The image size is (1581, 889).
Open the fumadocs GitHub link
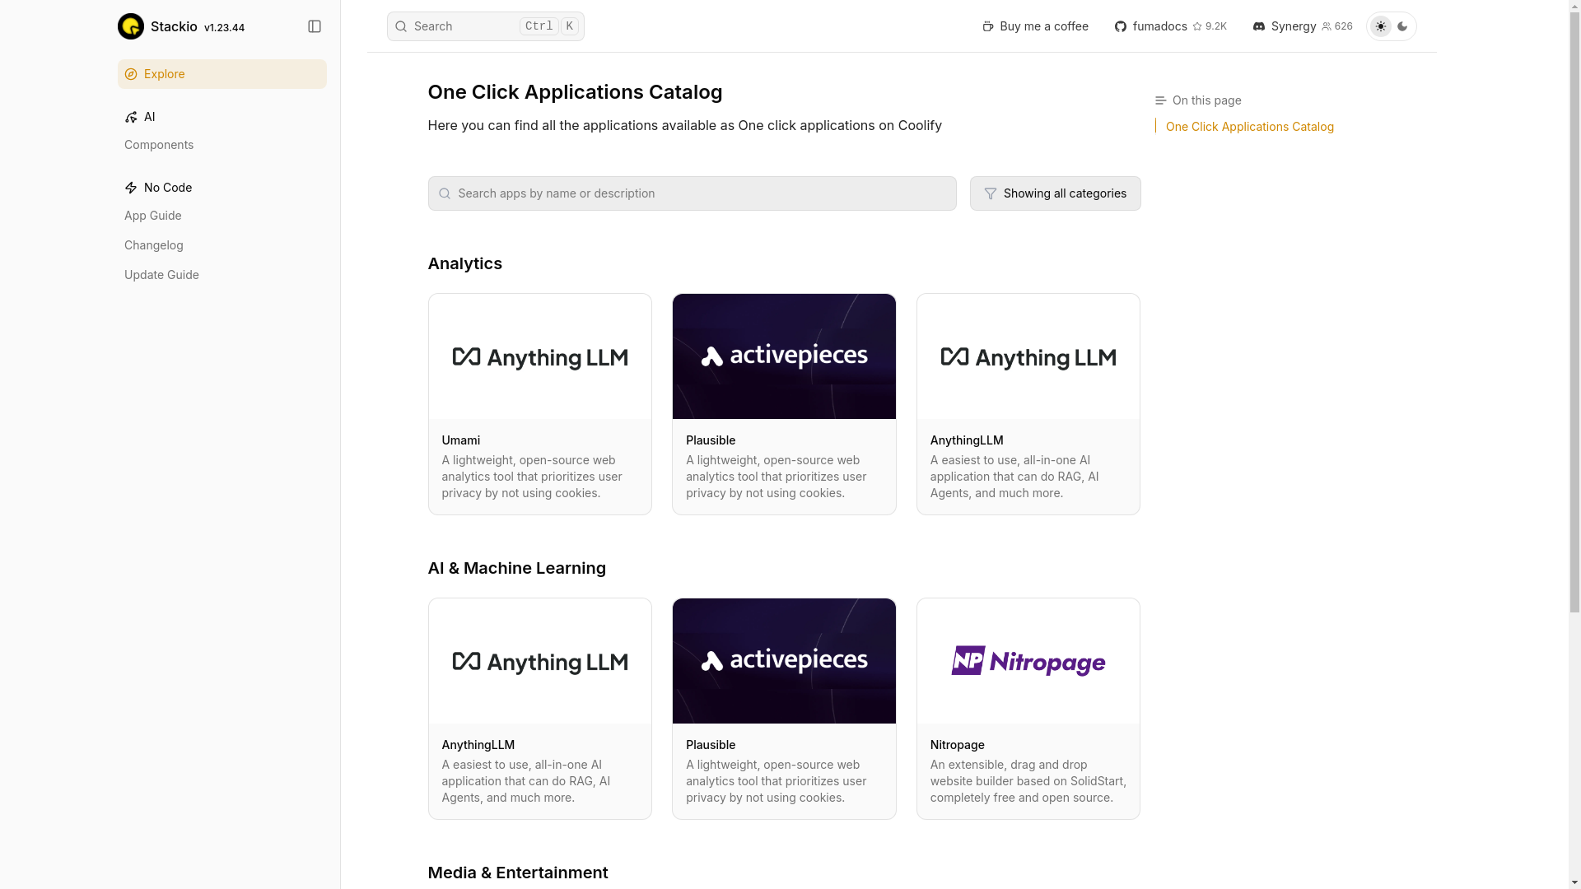[x=1170, y=26]
